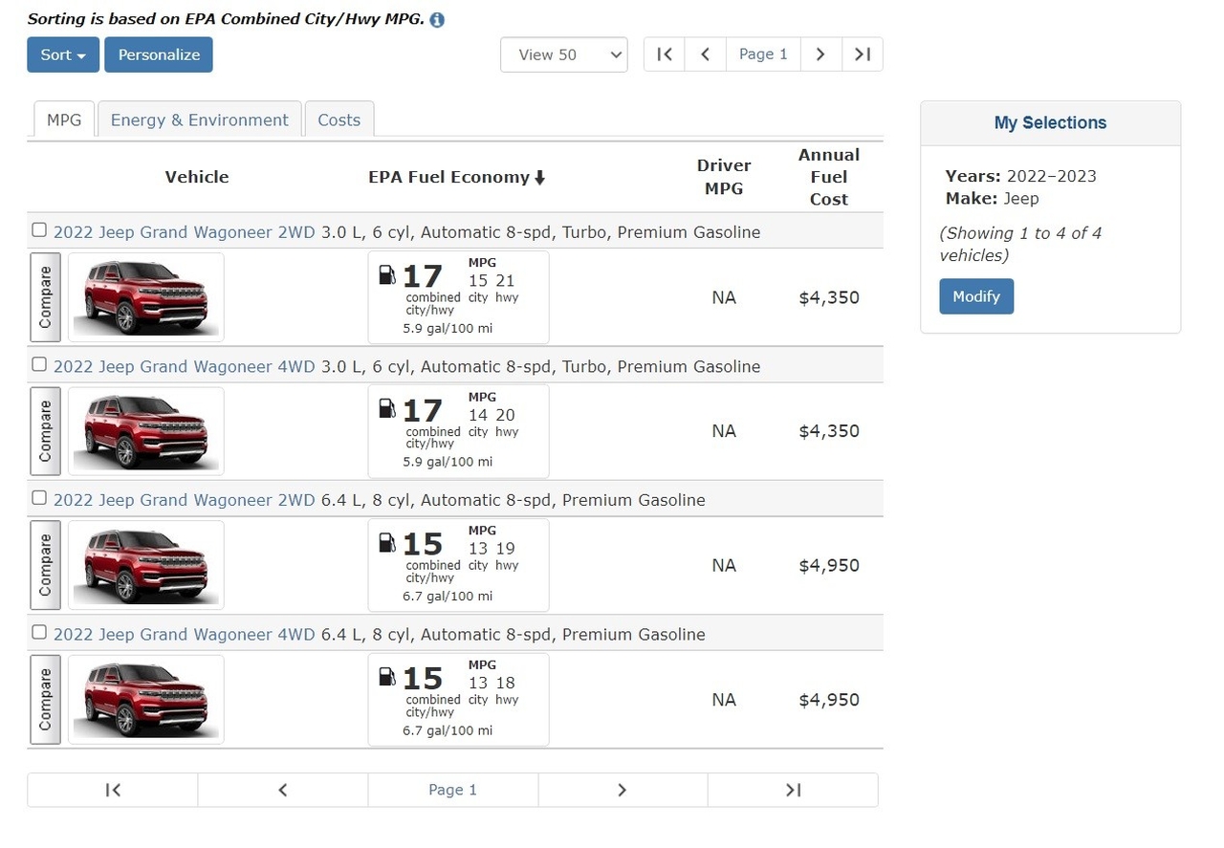Open 2022 Jeep Grand Wagoneer 4WD 6.4 L link

click(x=184, y=635)
